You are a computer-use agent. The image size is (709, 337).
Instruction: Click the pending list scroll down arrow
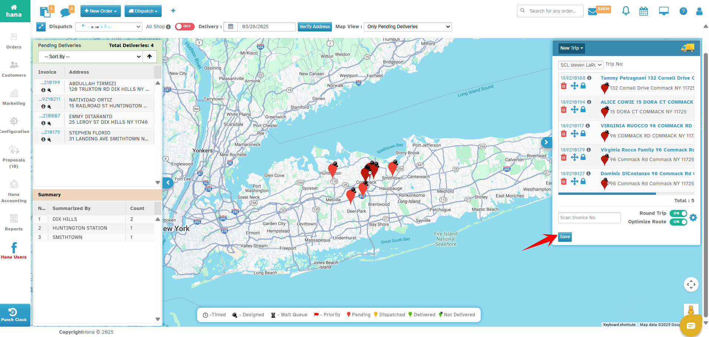tap(158, 183)
